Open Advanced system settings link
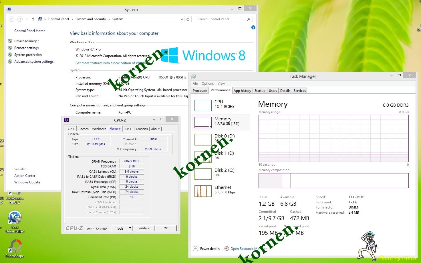The height and width of the screenshot is (263, 421). tap(34, 62)
